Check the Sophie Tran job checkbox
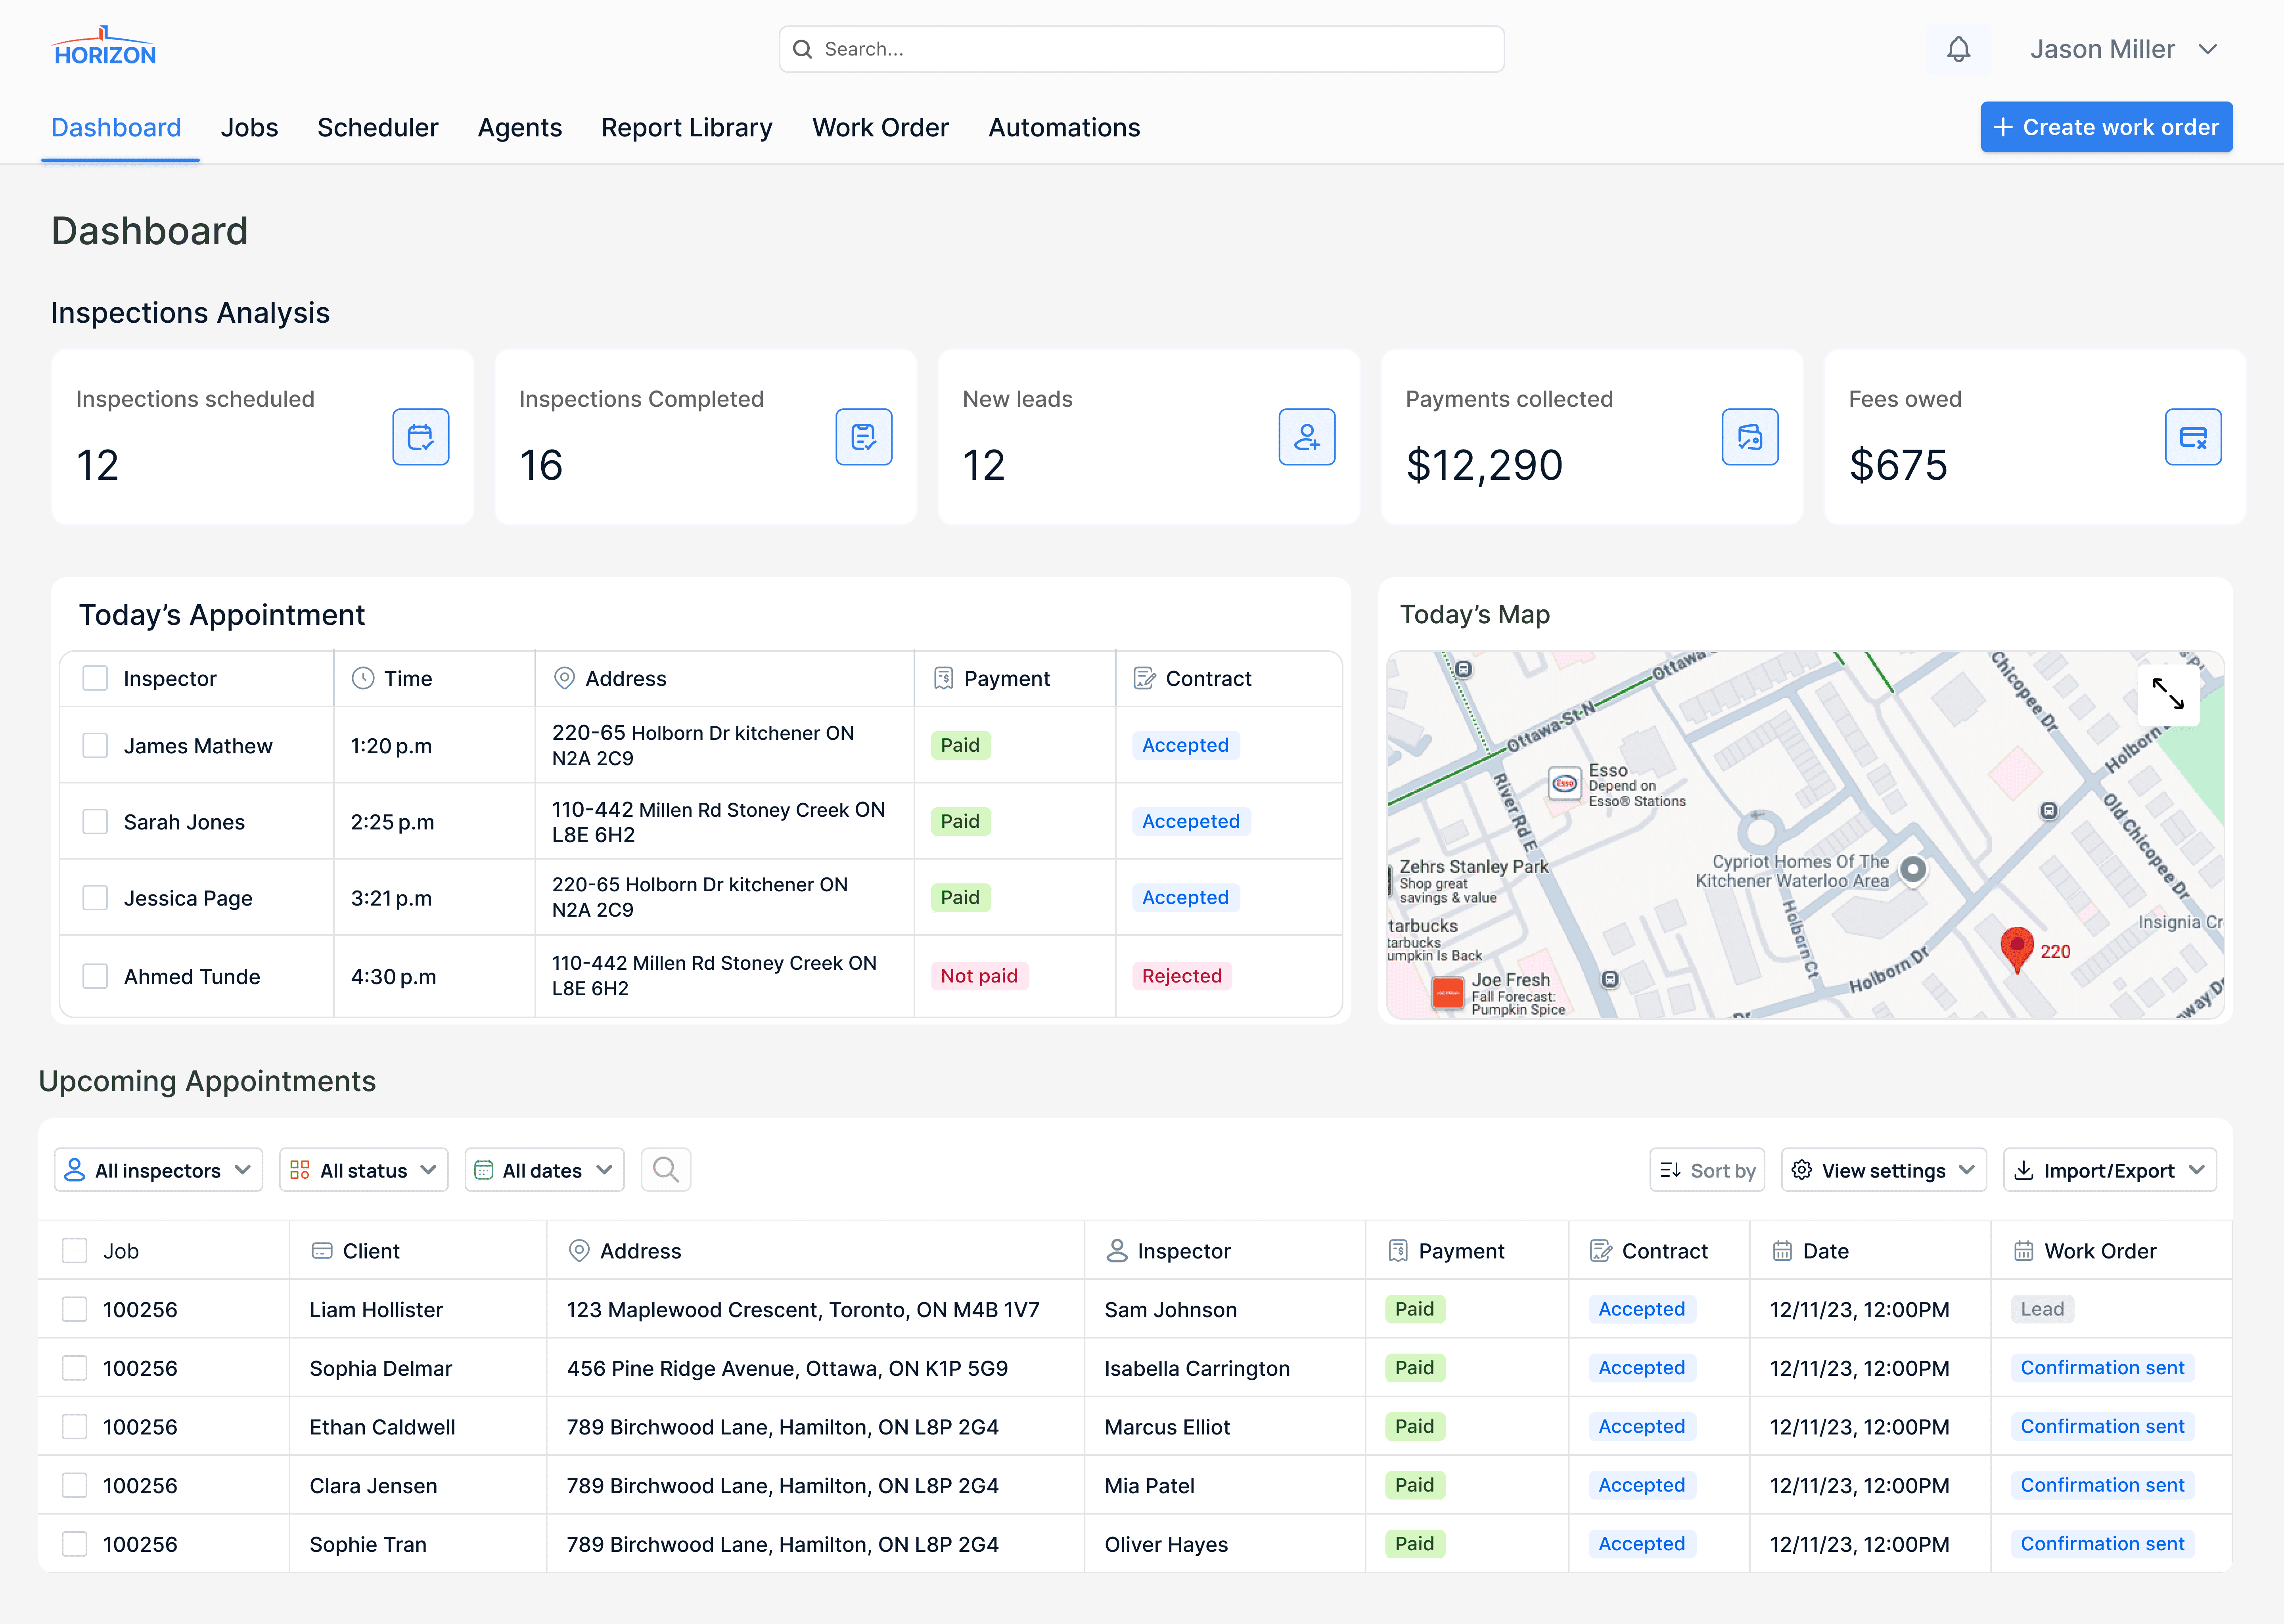This screenshot has width=2284, height=1624. (x=75, y=1544)
